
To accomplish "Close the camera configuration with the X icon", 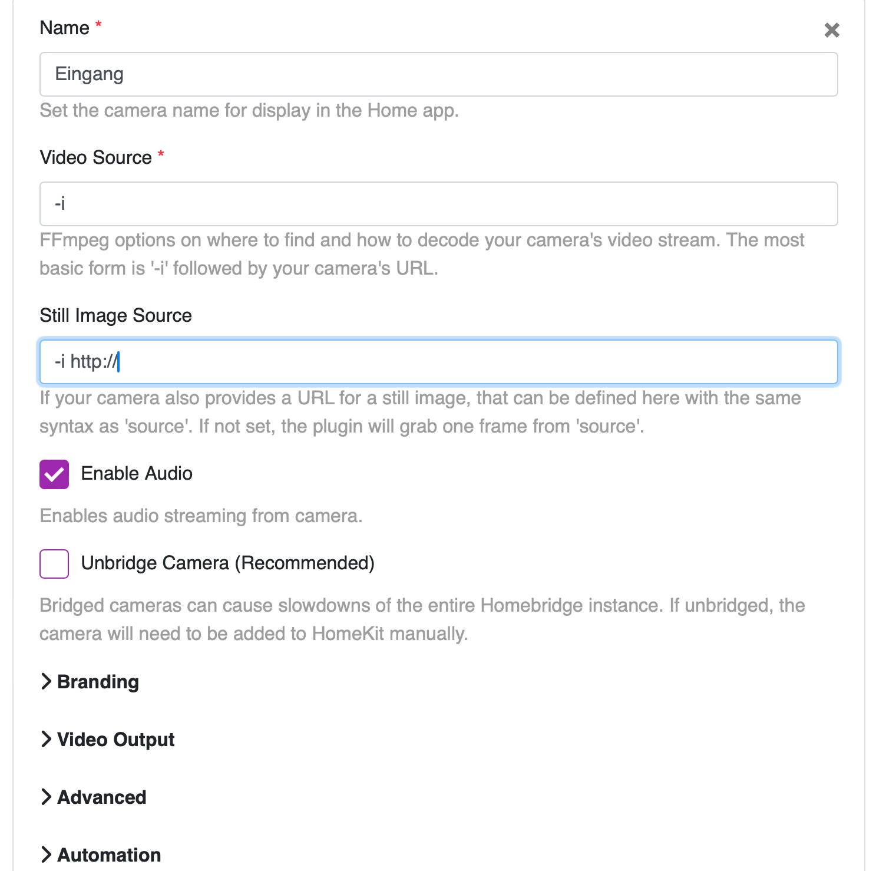I will [831, 30].
